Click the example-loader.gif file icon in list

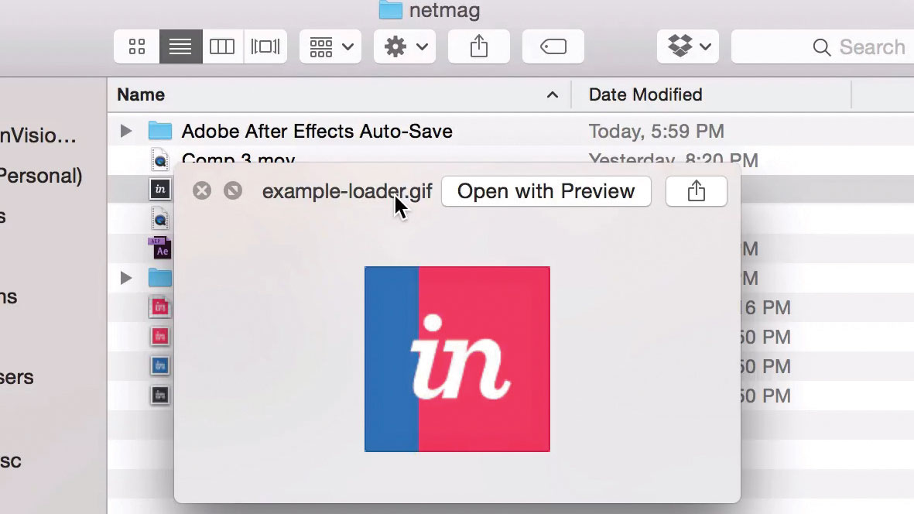pos(159,189)
